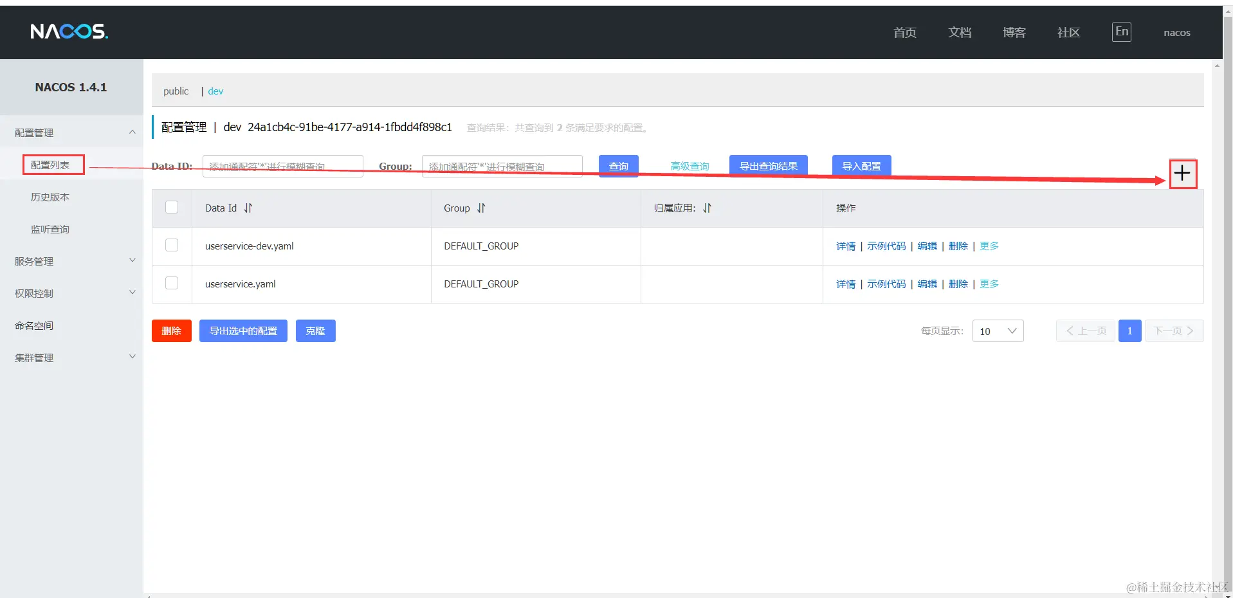View 详情 for userservice-dev.yaml

pyautogui.click(x=846, y=246)
